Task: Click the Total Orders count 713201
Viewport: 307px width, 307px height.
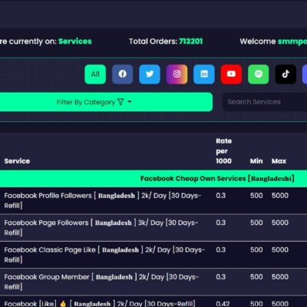Action: pyautogui.click(x=191, y=41)
